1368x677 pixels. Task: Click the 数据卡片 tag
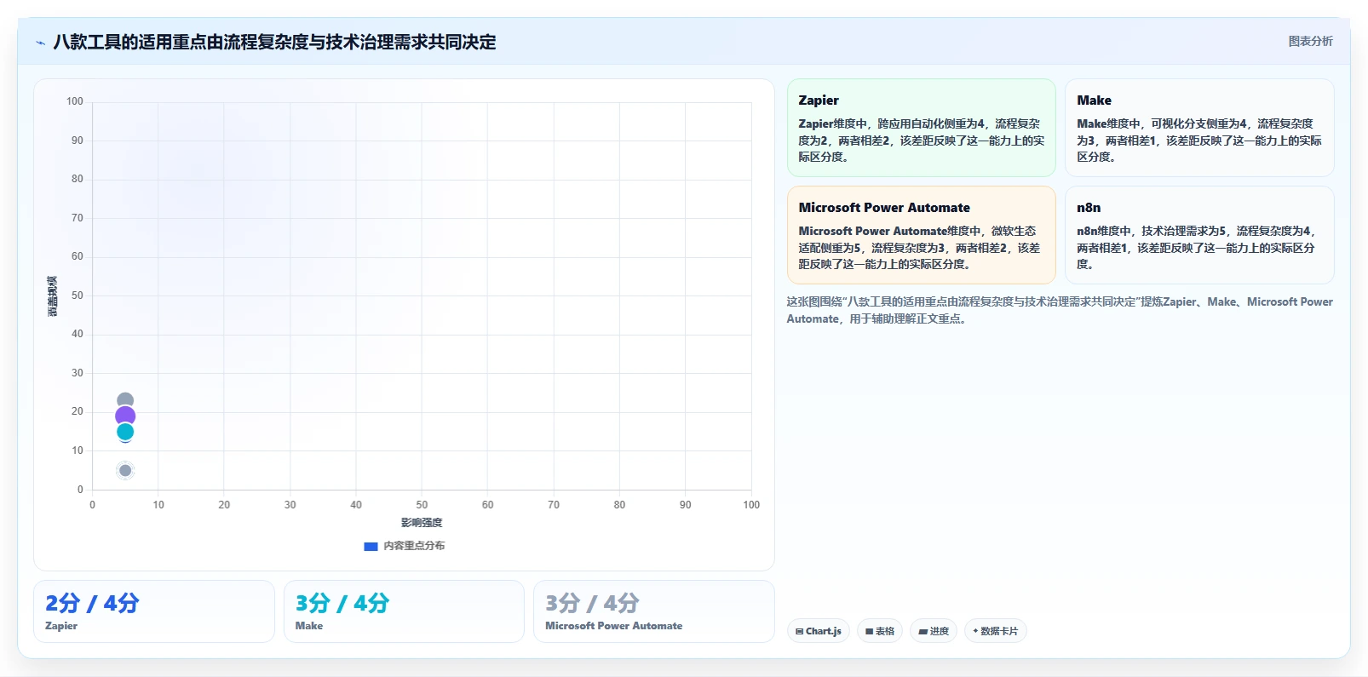996,631
